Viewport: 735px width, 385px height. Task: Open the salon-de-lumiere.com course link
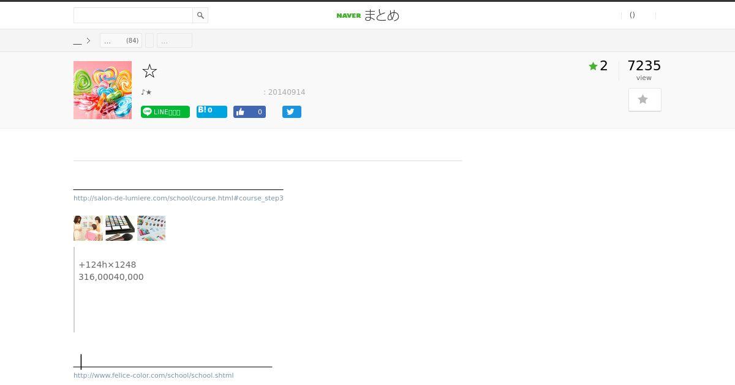(x=178, y=198)
